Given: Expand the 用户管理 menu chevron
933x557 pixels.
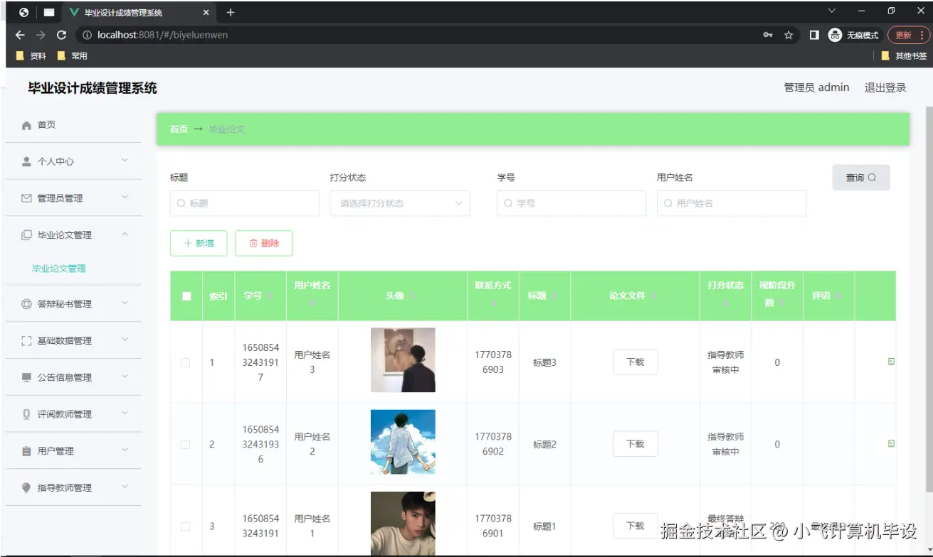Looking at the screenshot, I should (x=125, y=450).
